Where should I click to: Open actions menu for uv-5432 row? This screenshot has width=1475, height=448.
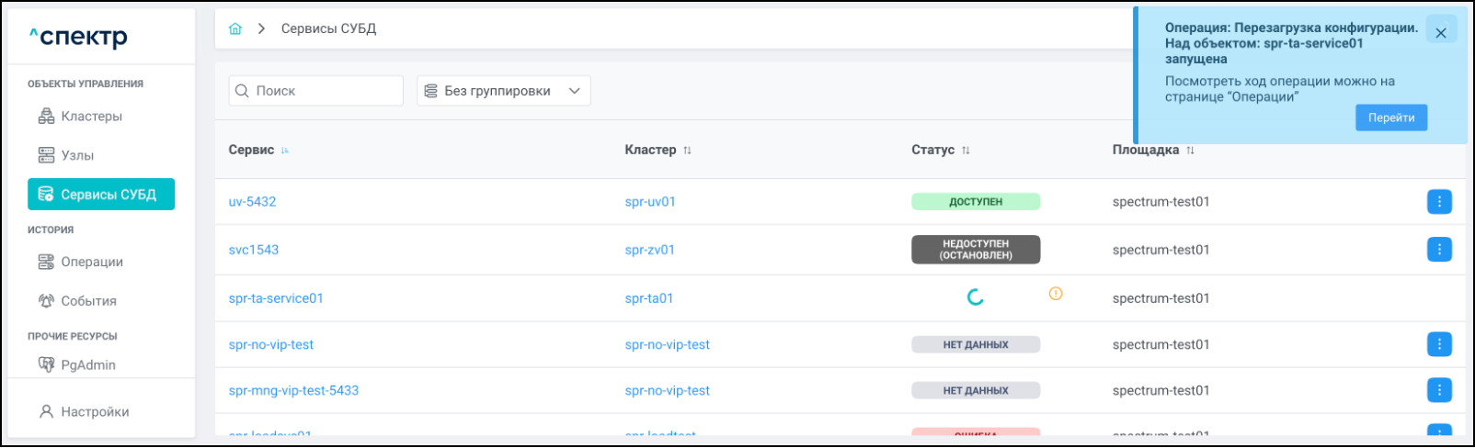click(x=1438, y=202)
